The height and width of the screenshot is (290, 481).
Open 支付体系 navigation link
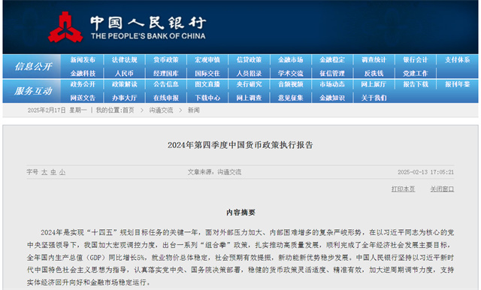tap(458, 60)
